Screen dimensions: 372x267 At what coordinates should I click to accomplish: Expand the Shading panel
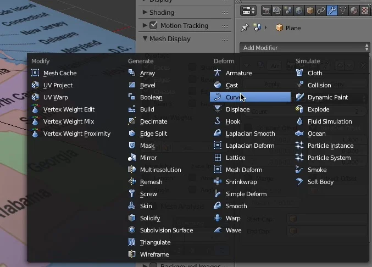pyautogui.click(x=145, y=12)
